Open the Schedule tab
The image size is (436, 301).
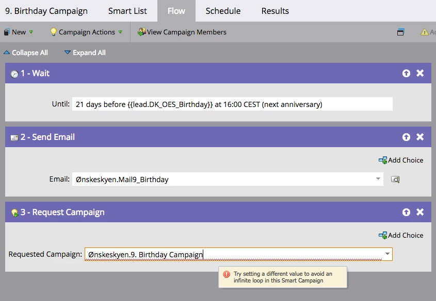point(223,11)
